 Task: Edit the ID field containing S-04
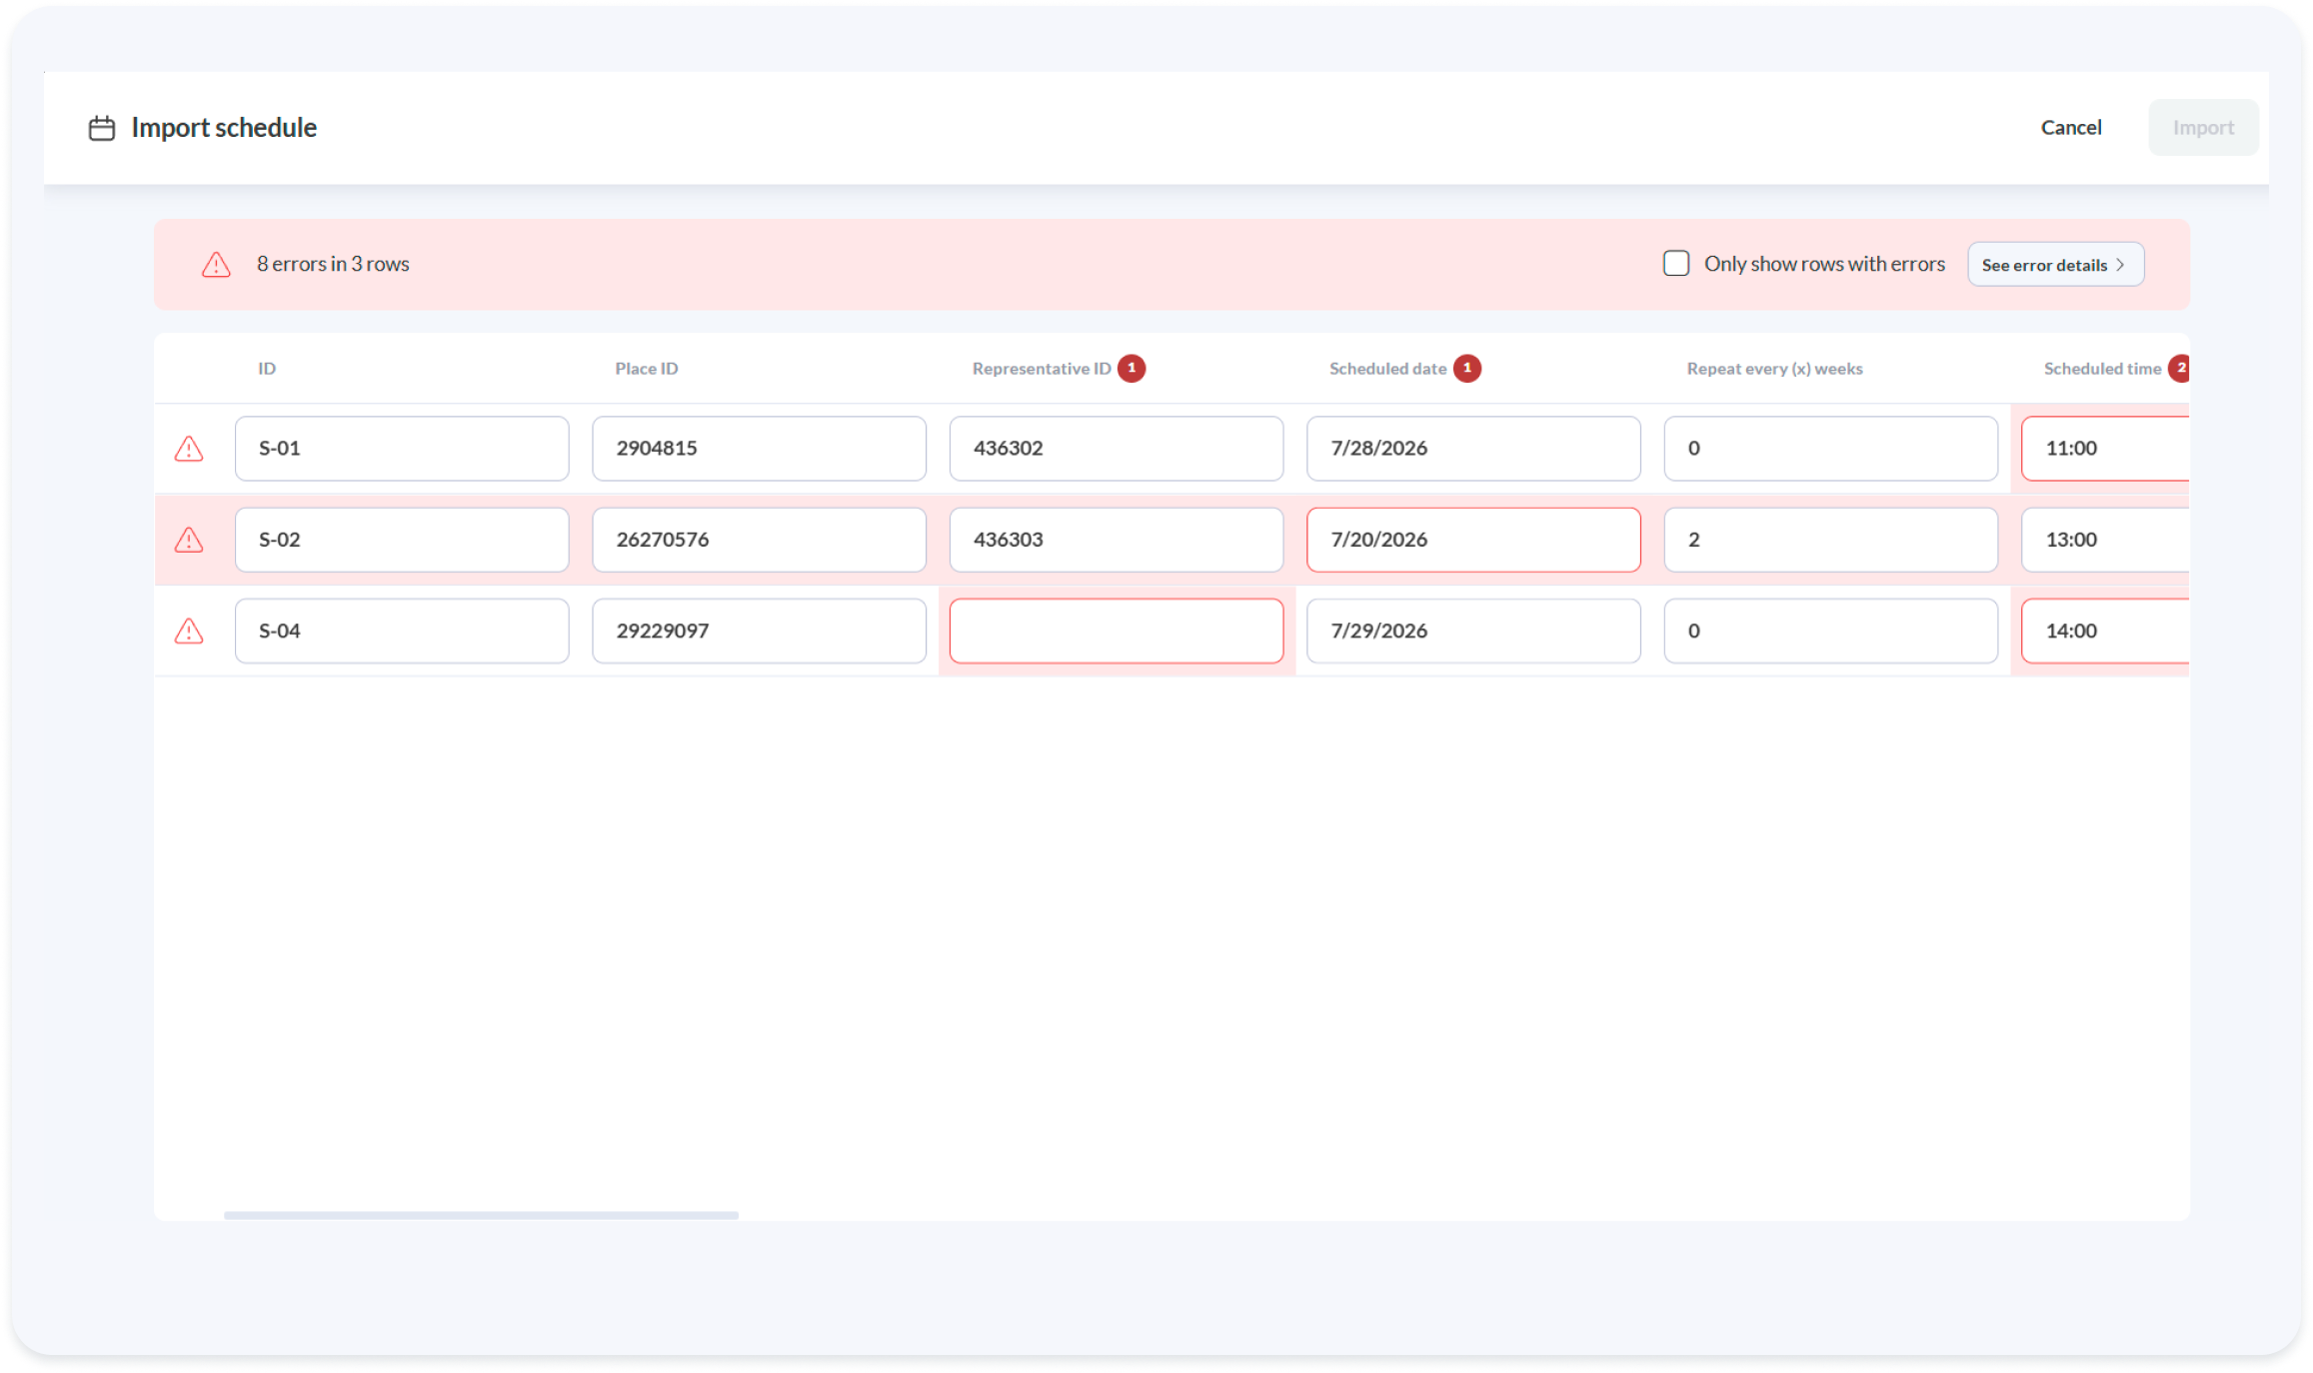[x=402, y=631]
